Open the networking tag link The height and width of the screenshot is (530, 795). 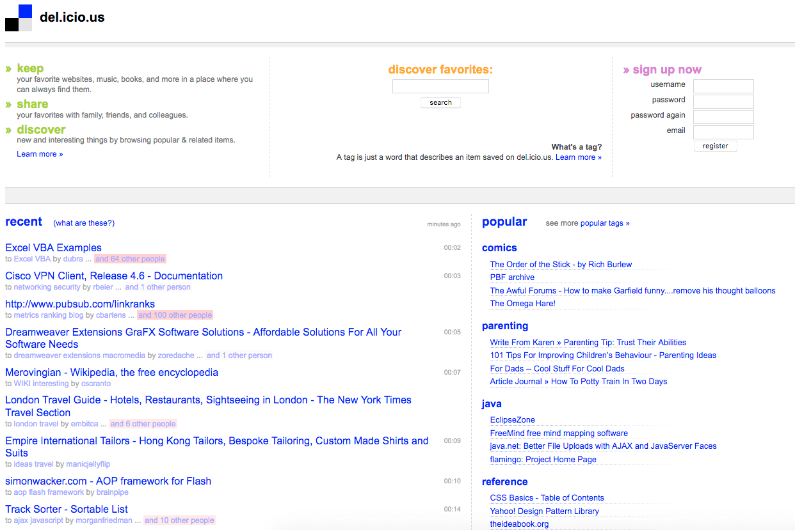tap(33, 287)
